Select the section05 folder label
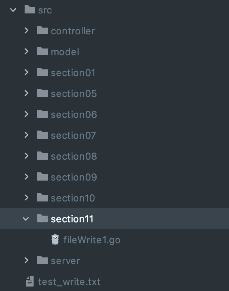 [74, 93]
